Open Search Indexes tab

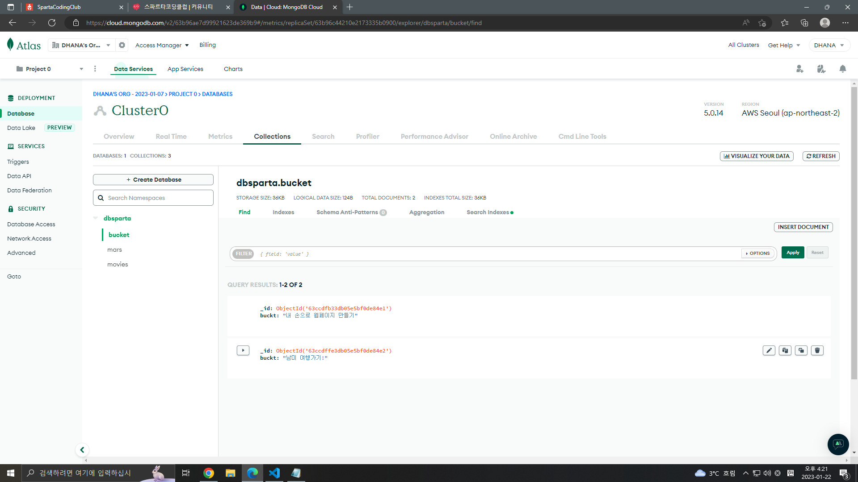490,212
